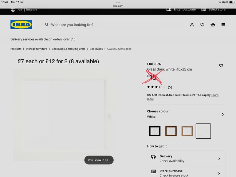Click the Delivery services over £15 notice
Viewport: 236px width, 177px height.
point(43,39)
